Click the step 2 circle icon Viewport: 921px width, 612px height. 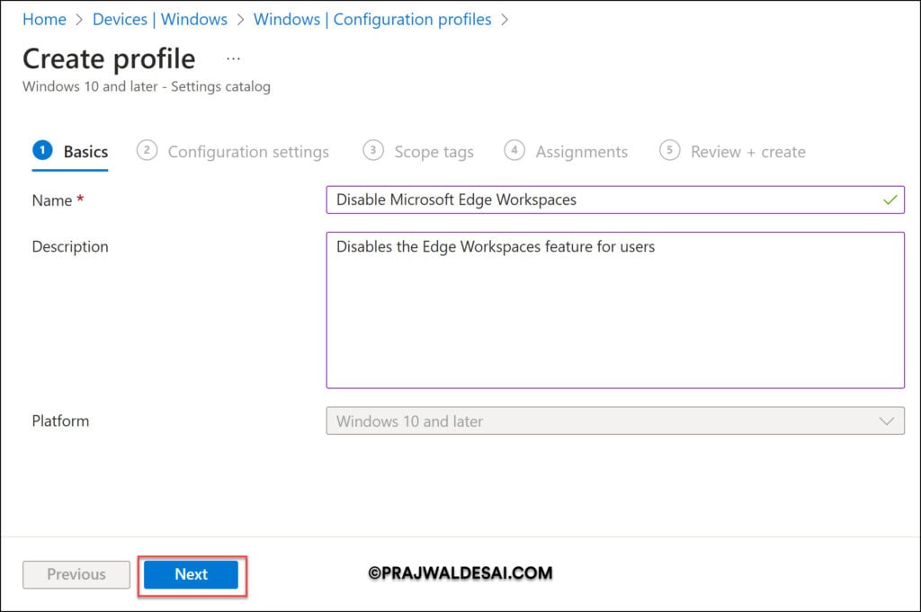[147, 150]
